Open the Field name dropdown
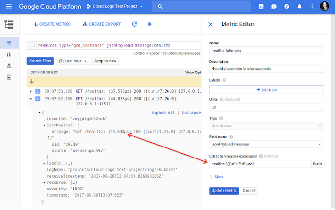The height and width of the screenshot is (210, 335). (267, 144)
